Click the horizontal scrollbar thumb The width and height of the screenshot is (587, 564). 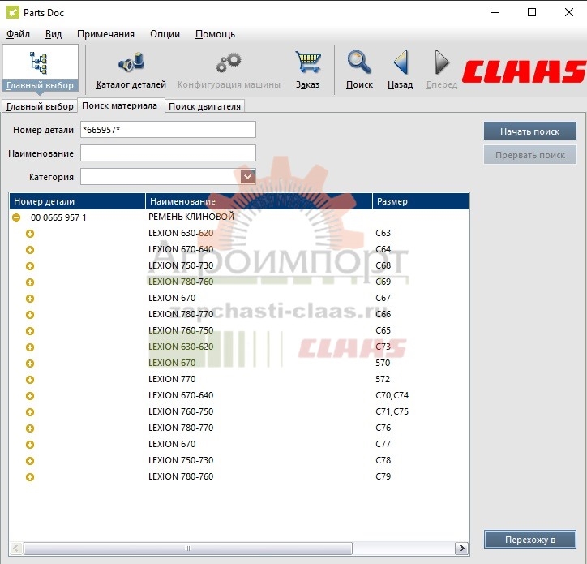[x=188, y=549]
